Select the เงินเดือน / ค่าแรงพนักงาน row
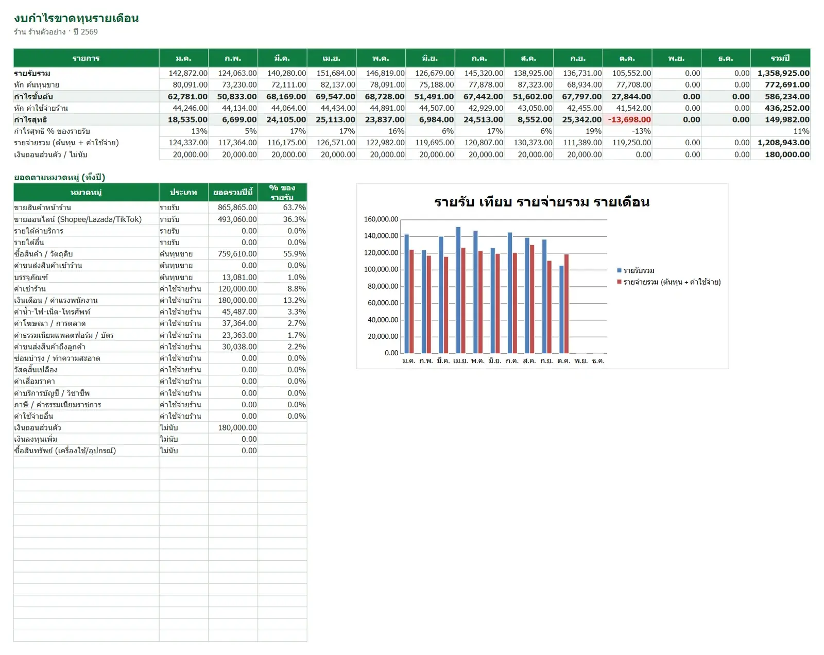The width and height of the screenshot is (824, 655). [160, 300]
